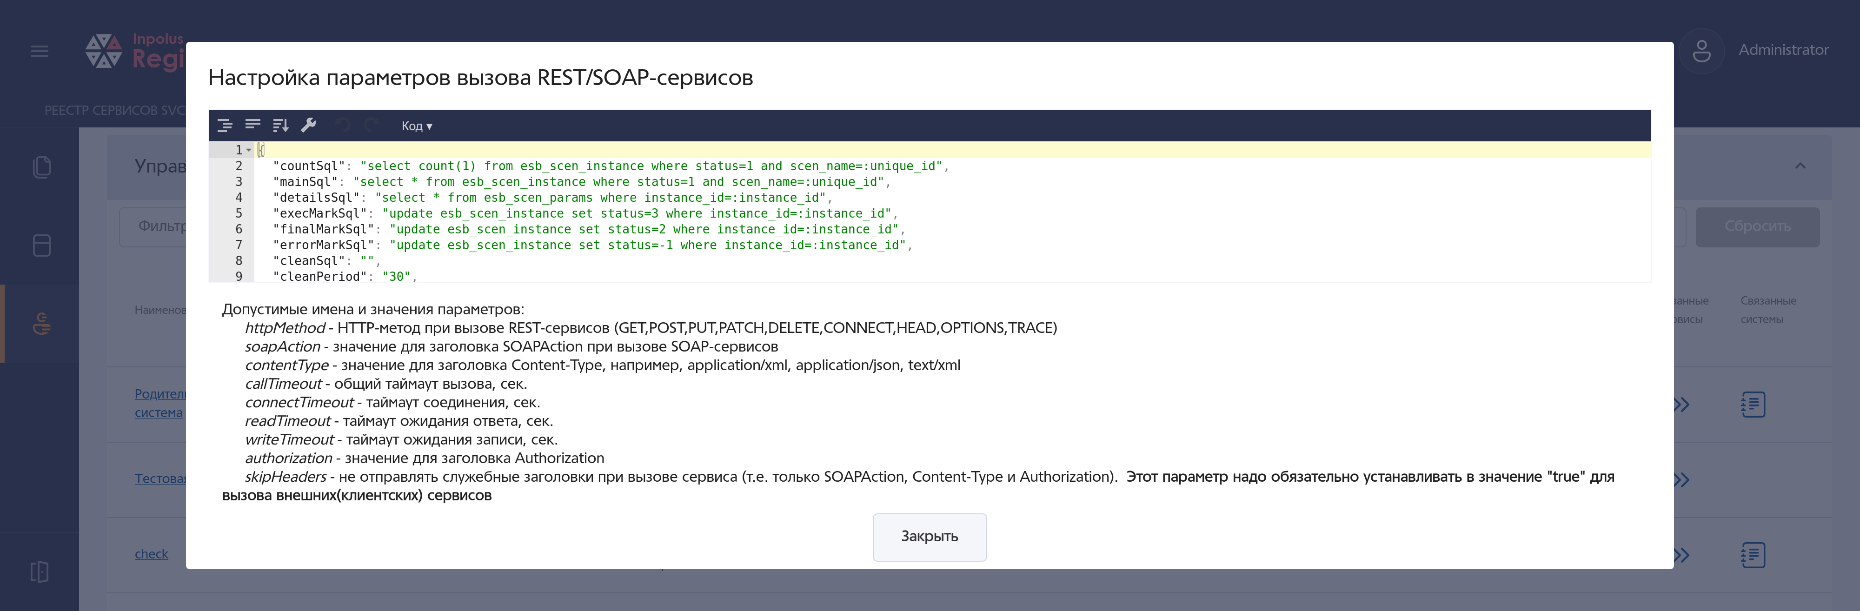Click the redo arrow in editor toolbar

371,126
